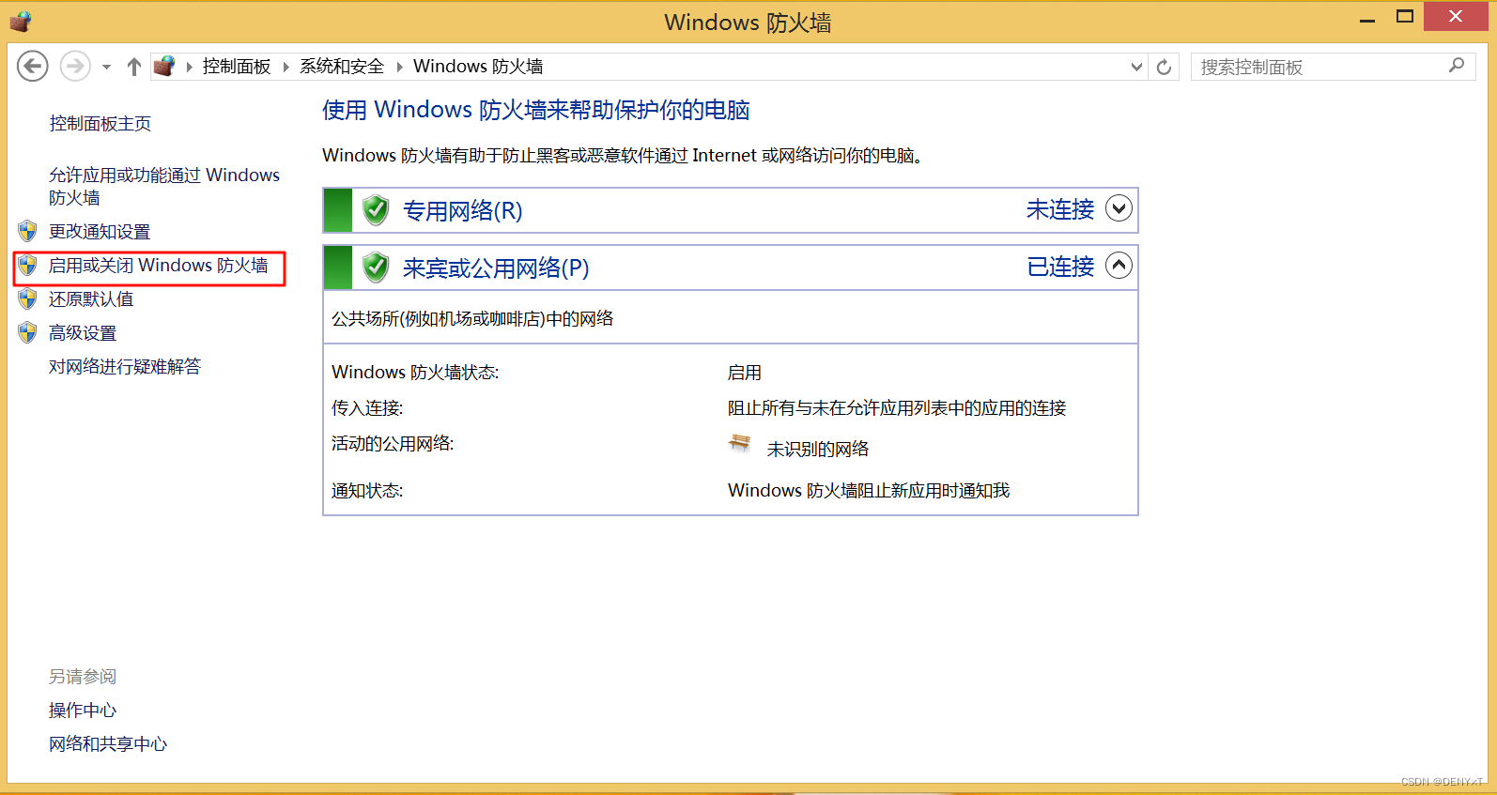Click the 来宾或公用网络(P) heading

click(496, 268)
